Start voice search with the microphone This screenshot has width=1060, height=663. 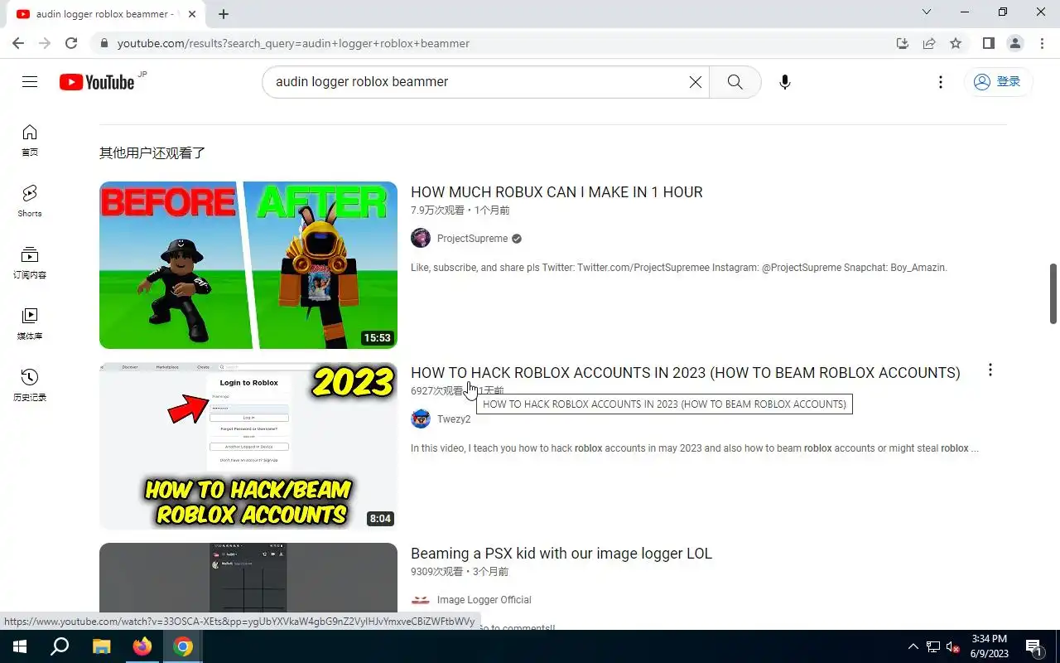785,82
